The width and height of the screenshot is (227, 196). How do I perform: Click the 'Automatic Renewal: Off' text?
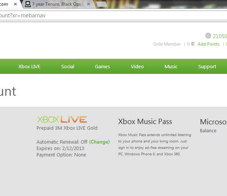pos(62,142)
